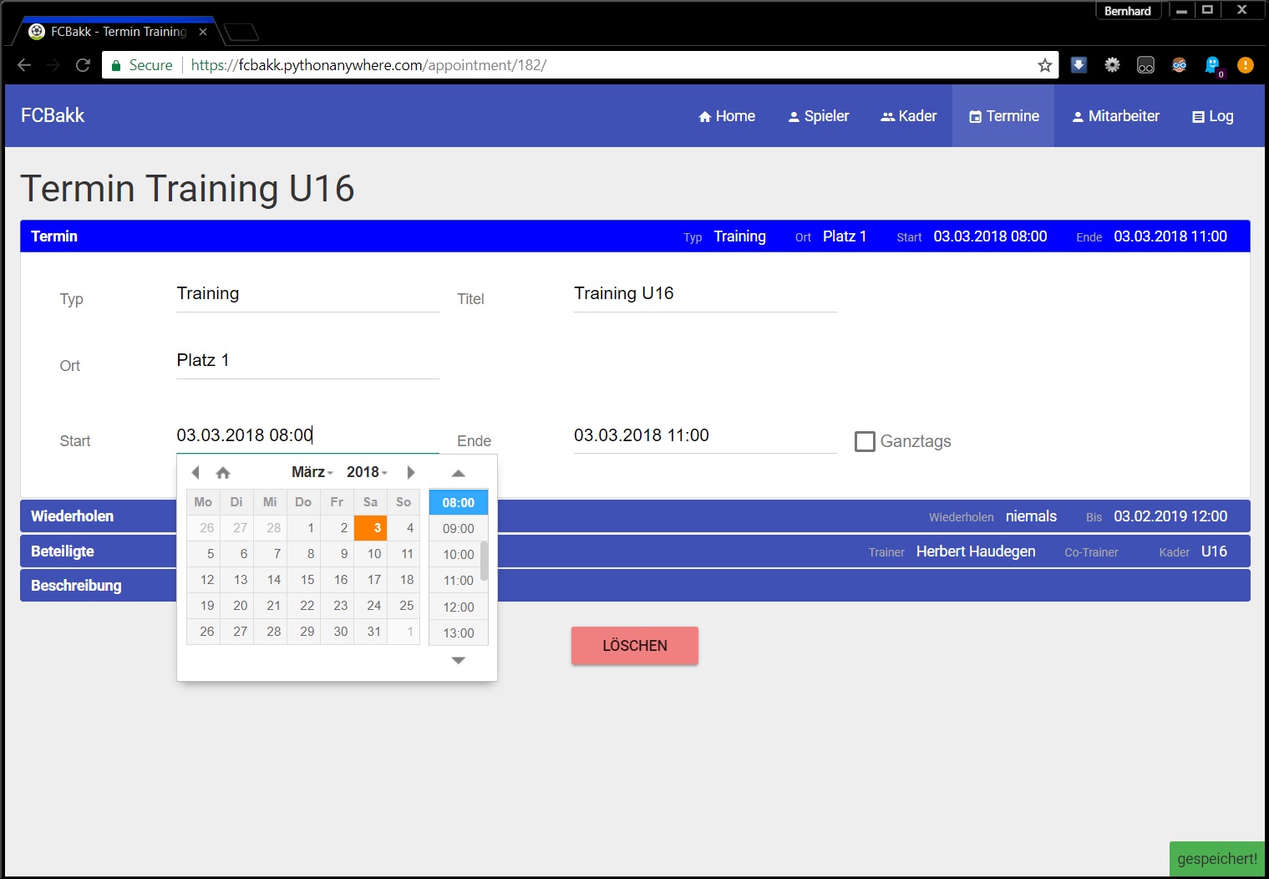The height and width of the screenshot is (879, 1269).
Task: Click the FCBakk brand link
Action: coord(53,115)
